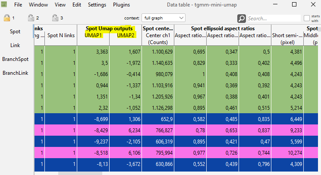Switch to the Link table tab
Image resolution: width=321 pixels, height=175 pixels.
click(x=15, y=45)
